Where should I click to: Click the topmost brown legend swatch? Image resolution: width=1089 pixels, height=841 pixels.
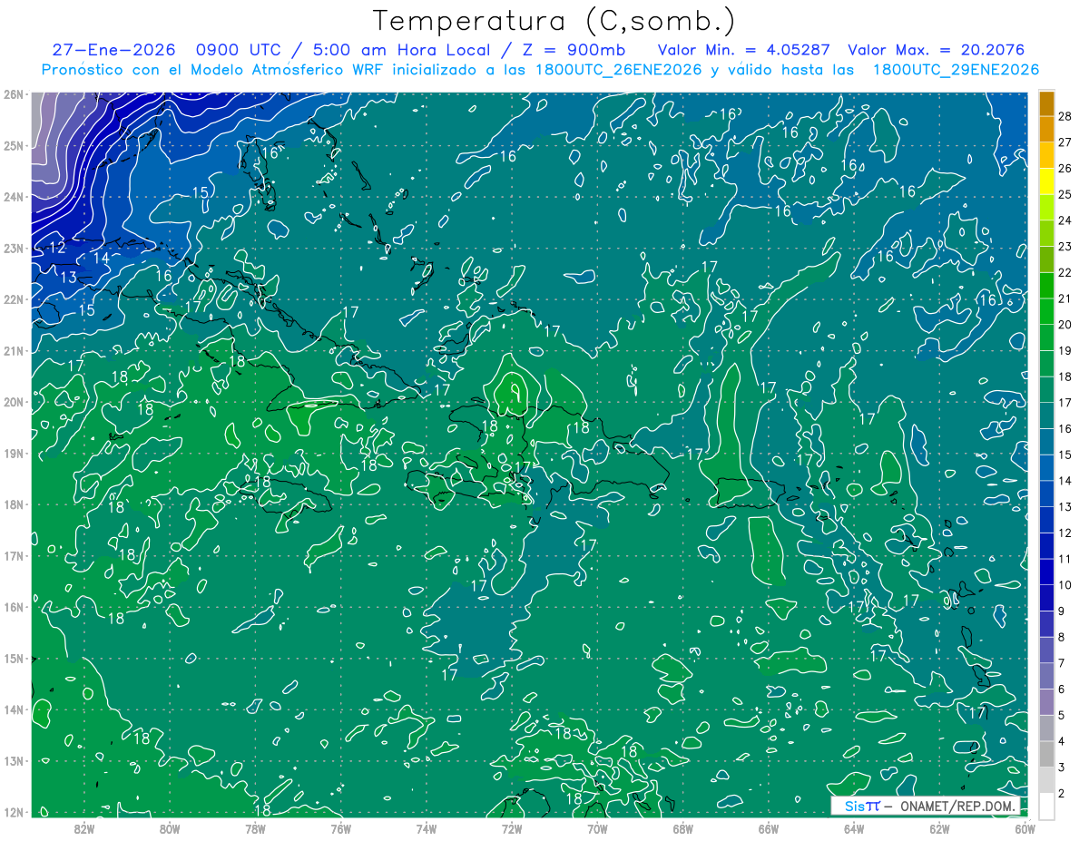coord(1046,103)
